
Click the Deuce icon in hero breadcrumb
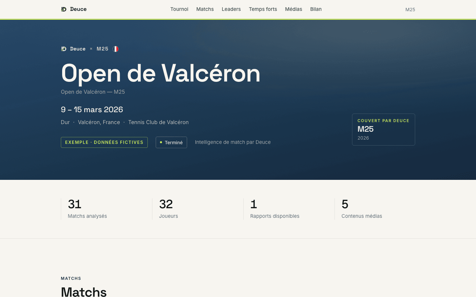coord(64,49)
